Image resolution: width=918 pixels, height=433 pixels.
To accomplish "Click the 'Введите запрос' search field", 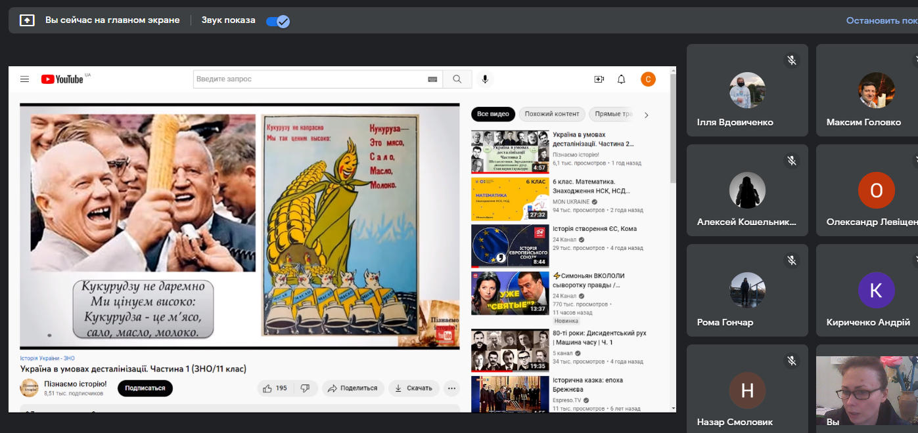I will click(x=309, y=79).
